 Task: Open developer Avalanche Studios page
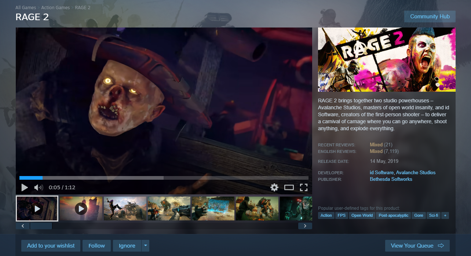click(x=416, y=173)
